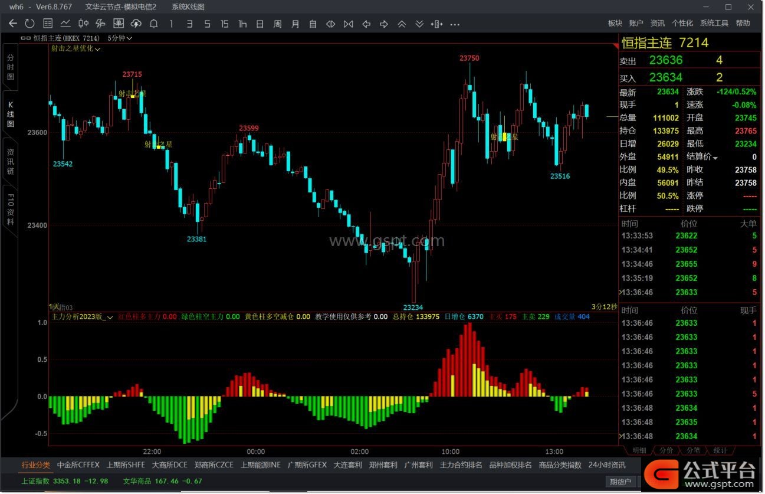
Task: Select the custom 自 period icon
Action: tap(313, 24)
